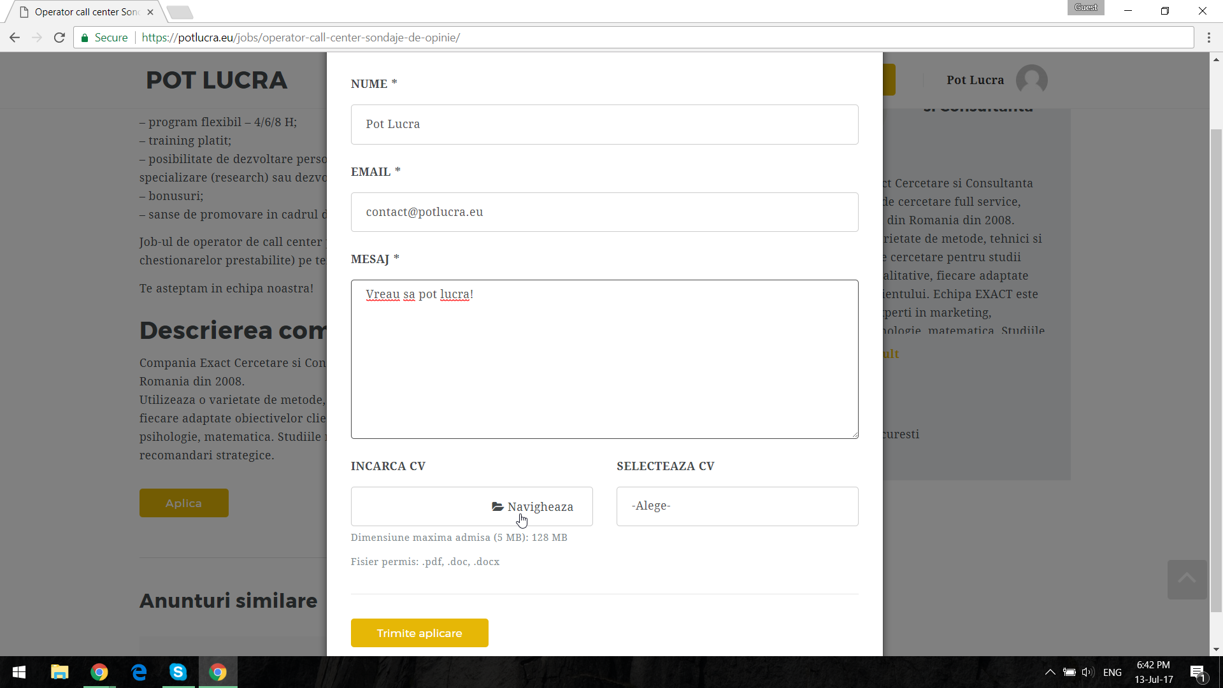Open Windows Start menu
Viewport: 1223px width, 688px height.
coord(19,672)
